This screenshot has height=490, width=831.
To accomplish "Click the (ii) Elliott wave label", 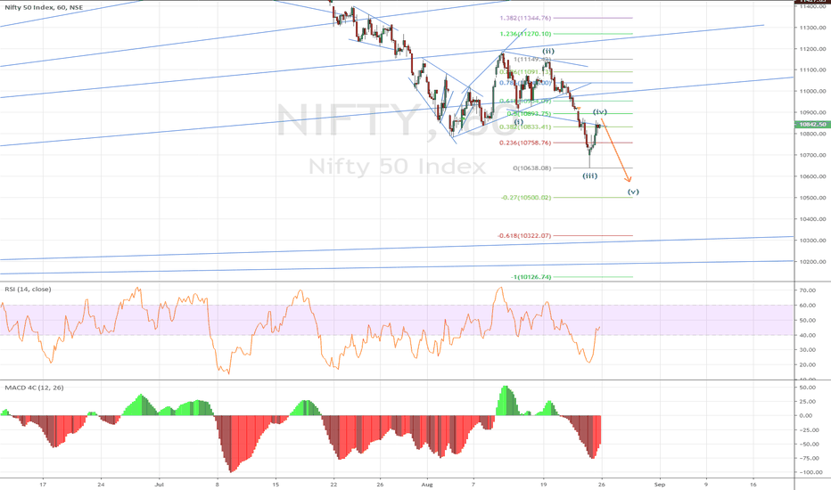I will click(548, 52).
